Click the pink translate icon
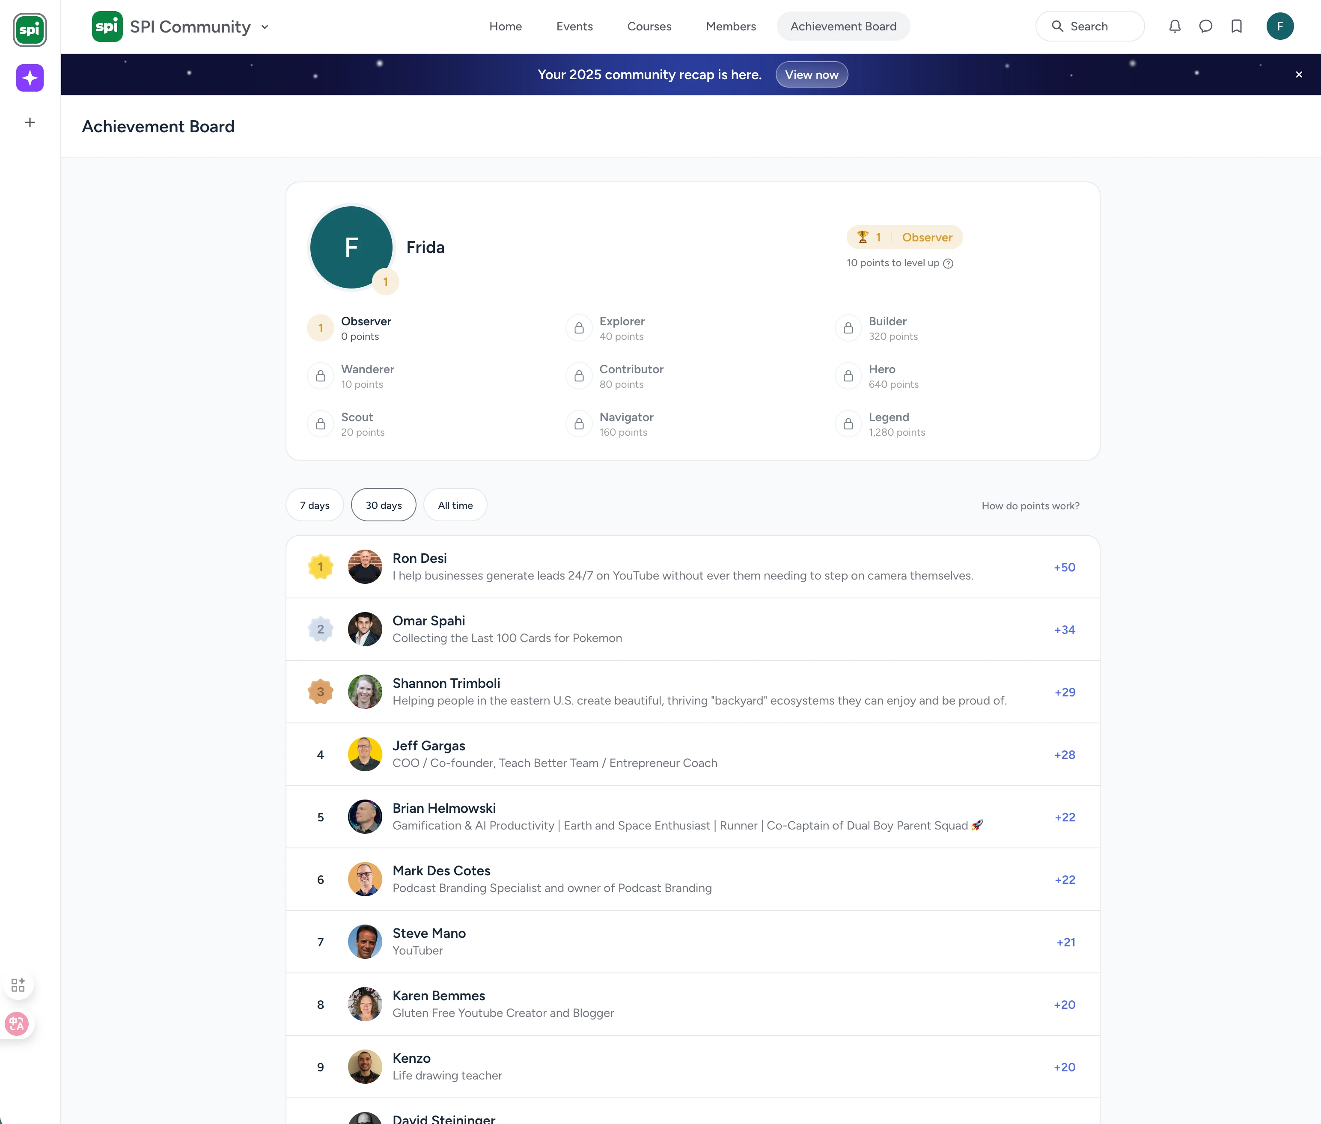 (x=17, y=1024)
